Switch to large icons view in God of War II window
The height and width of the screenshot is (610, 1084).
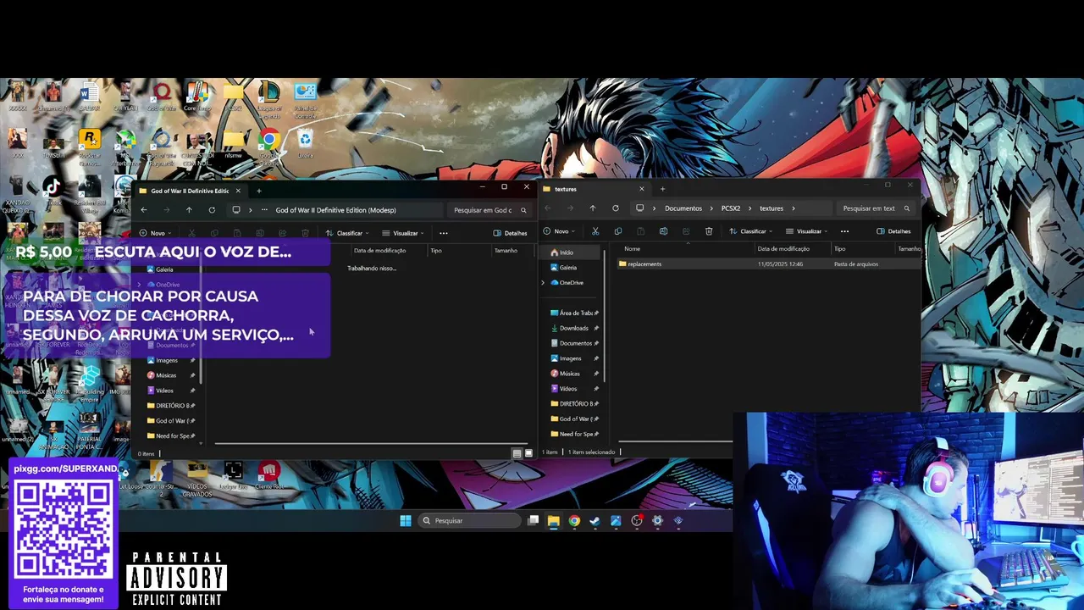(x=528, y=453)
